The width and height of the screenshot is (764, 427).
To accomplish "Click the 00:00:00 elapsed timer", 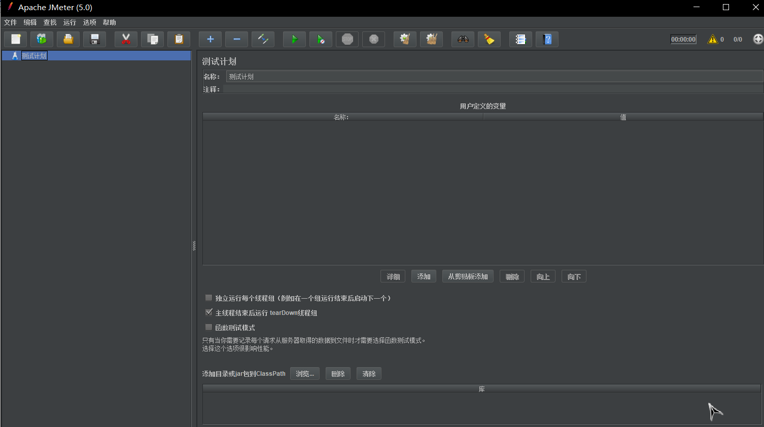I will [683, 39].
